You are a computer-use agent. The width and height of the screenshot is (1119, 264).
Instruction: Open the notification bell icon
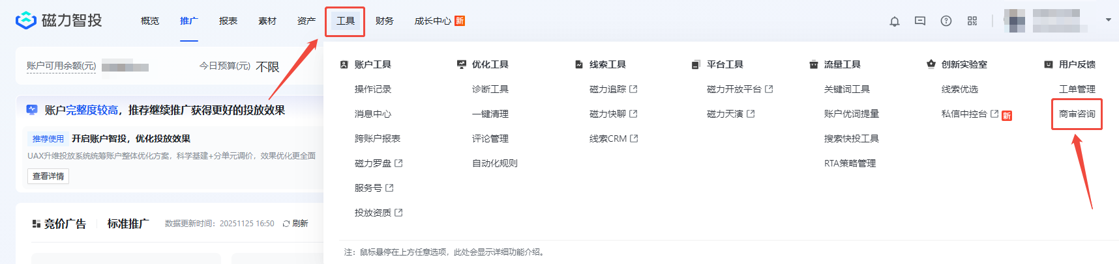tap(895, 21)
